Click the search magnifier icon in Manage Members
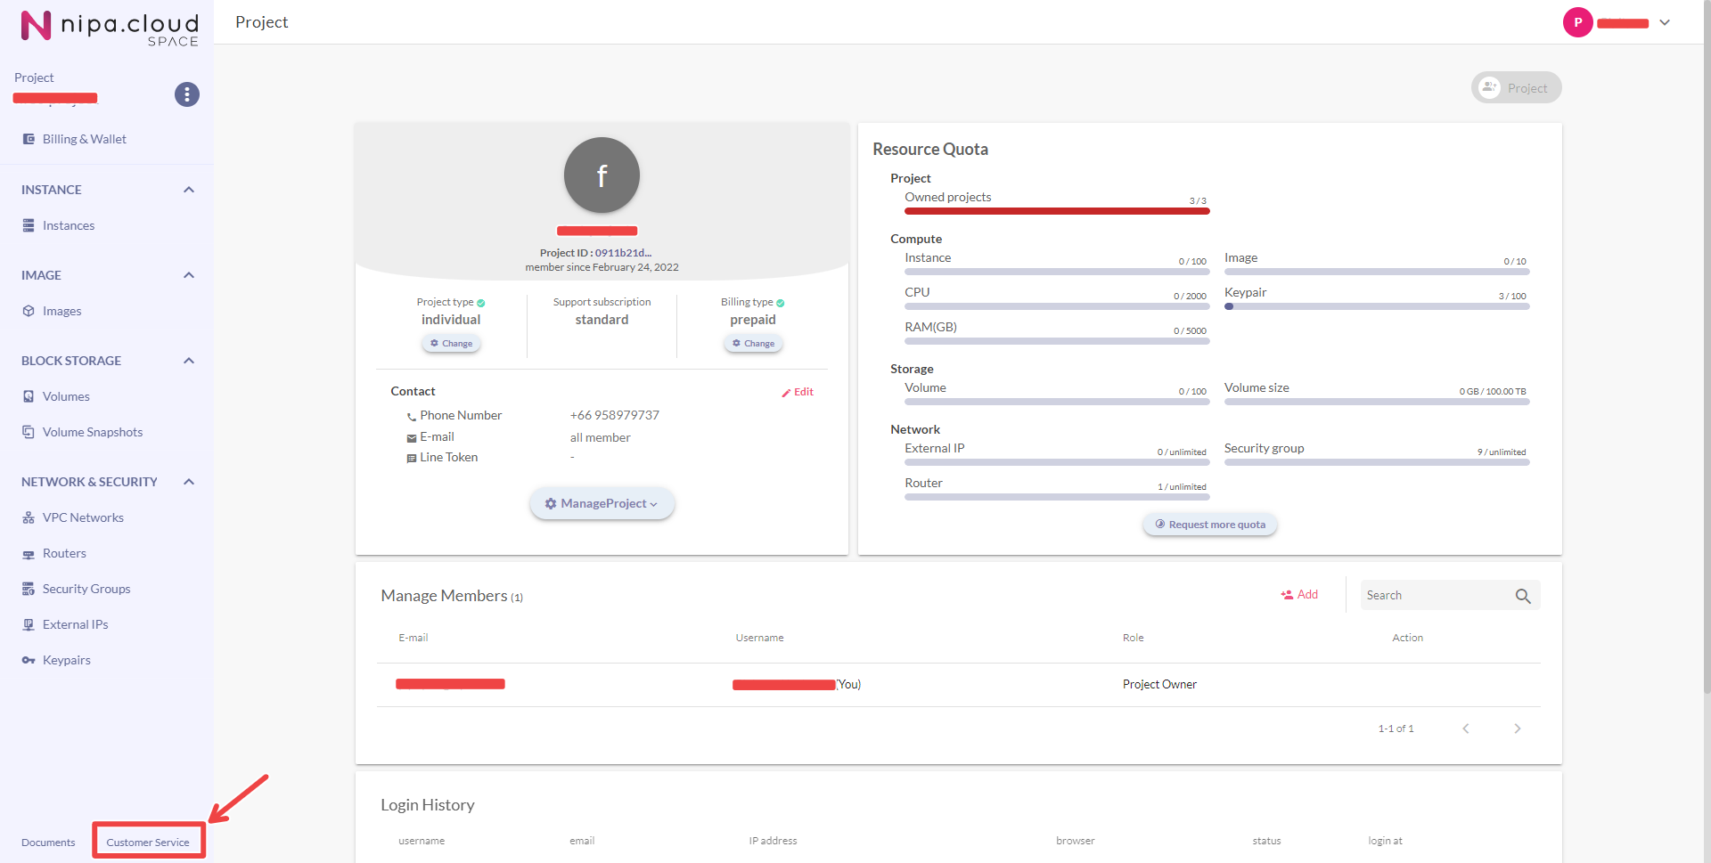 [x=1522, y=596]
